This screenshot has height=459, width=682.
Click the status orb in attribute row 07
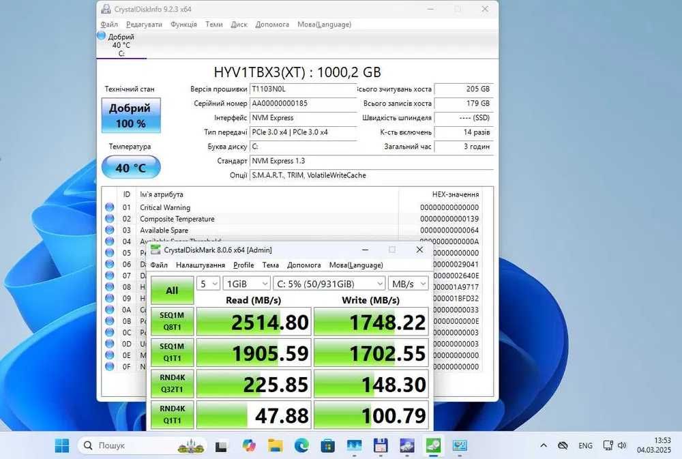click(110, 276)
